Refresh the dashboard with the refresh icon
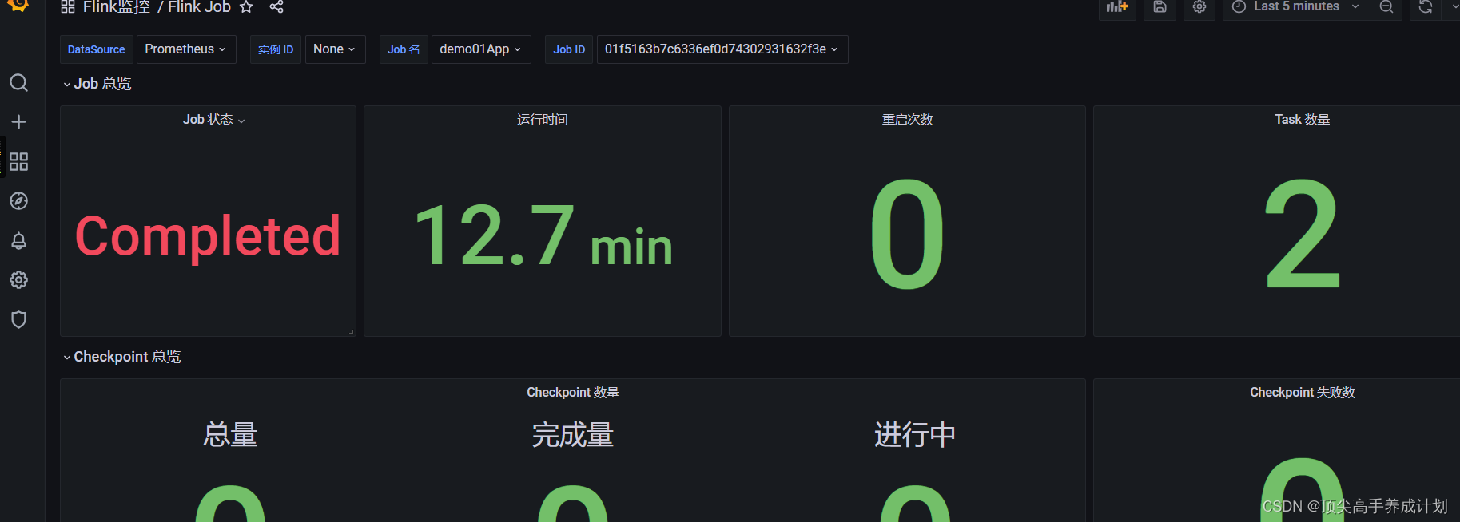This screenshot has width=1460, height=522. 1426,7
